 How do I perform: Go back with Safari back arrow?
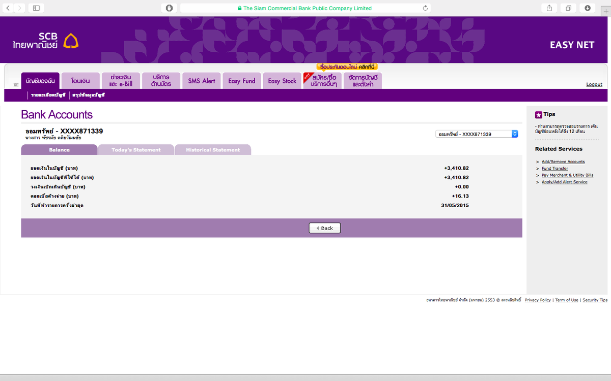[x=8, y=8]
